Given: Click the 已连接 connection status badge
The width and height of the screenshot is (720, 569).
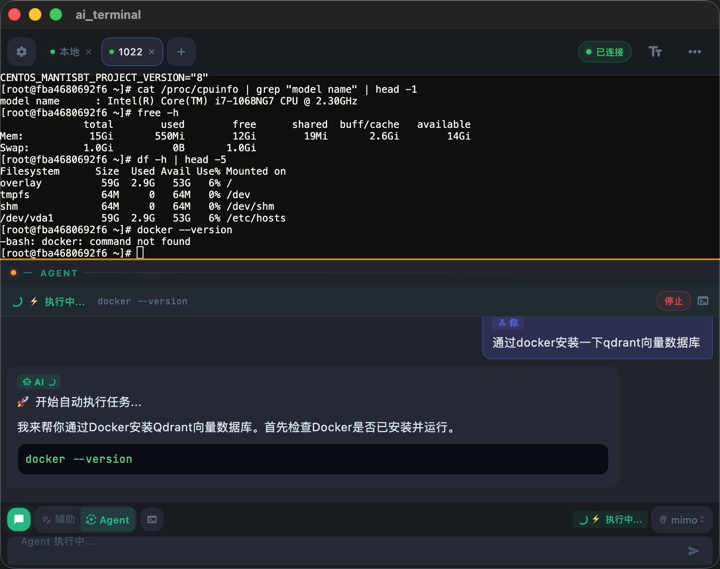Looking at the screenshot, I should (605, 52).
